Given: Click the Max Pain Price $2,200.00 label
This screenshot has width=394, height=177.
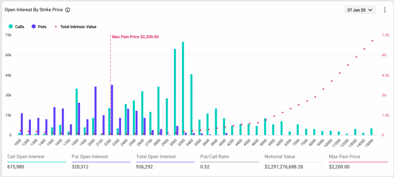Looking at the screenshot, I should (135, 37).
